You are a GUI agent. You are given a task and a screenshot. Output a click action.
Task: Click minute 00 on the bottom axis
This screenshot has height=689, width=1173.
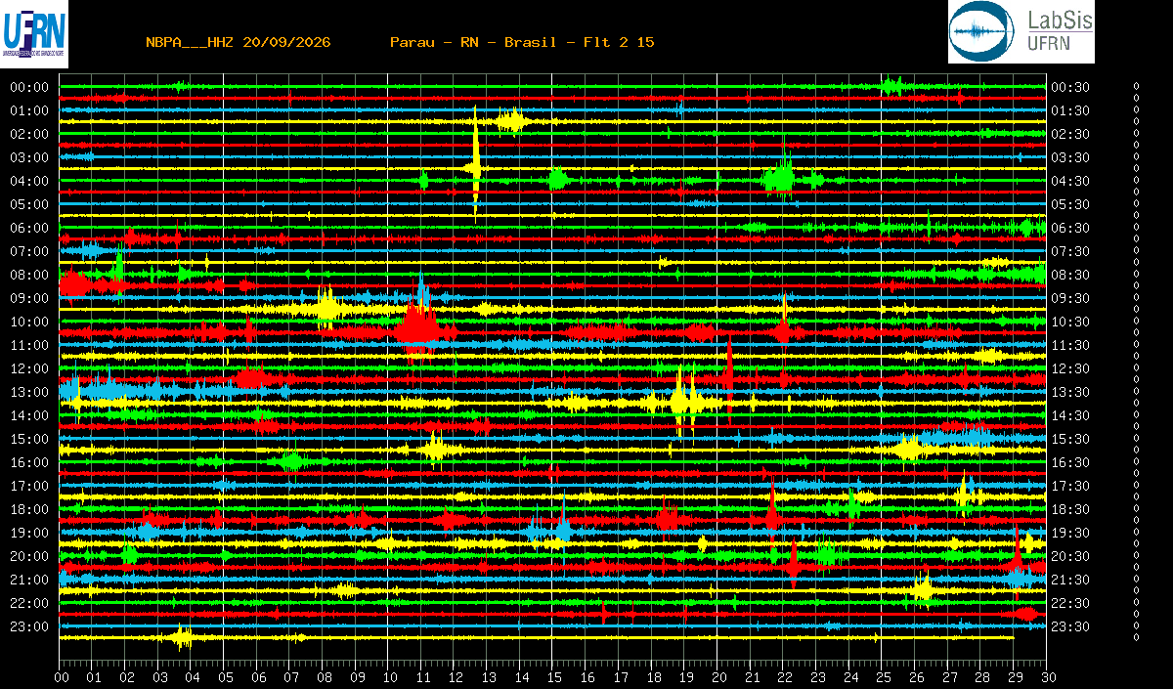click(61, 677)
